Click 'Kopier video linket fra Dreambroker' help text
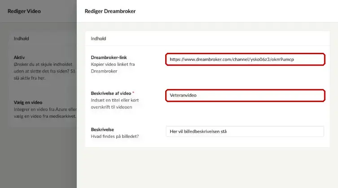Image resolution: width=338 pixels, height=188 pixels. [x=113, y=68]
